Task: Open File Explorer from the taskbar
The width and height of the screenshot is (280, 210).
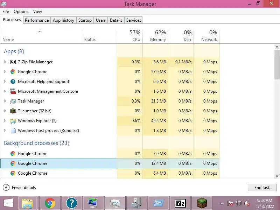Action: coord(27,203)
